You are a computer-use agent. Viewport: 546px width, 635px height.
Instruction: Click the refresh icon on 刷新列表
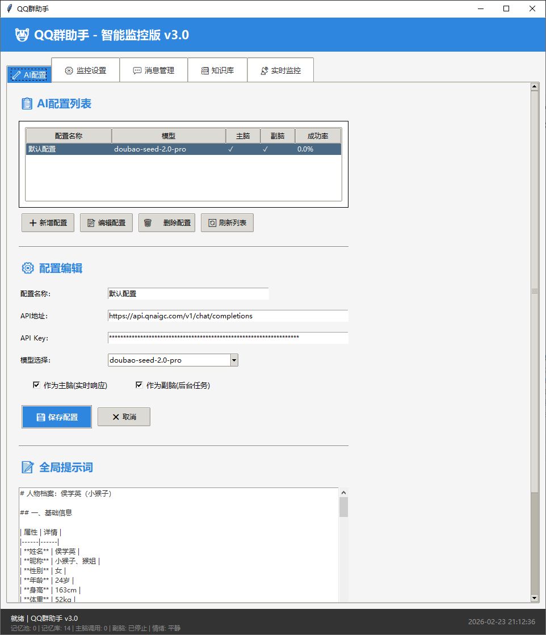pos(212,223)
